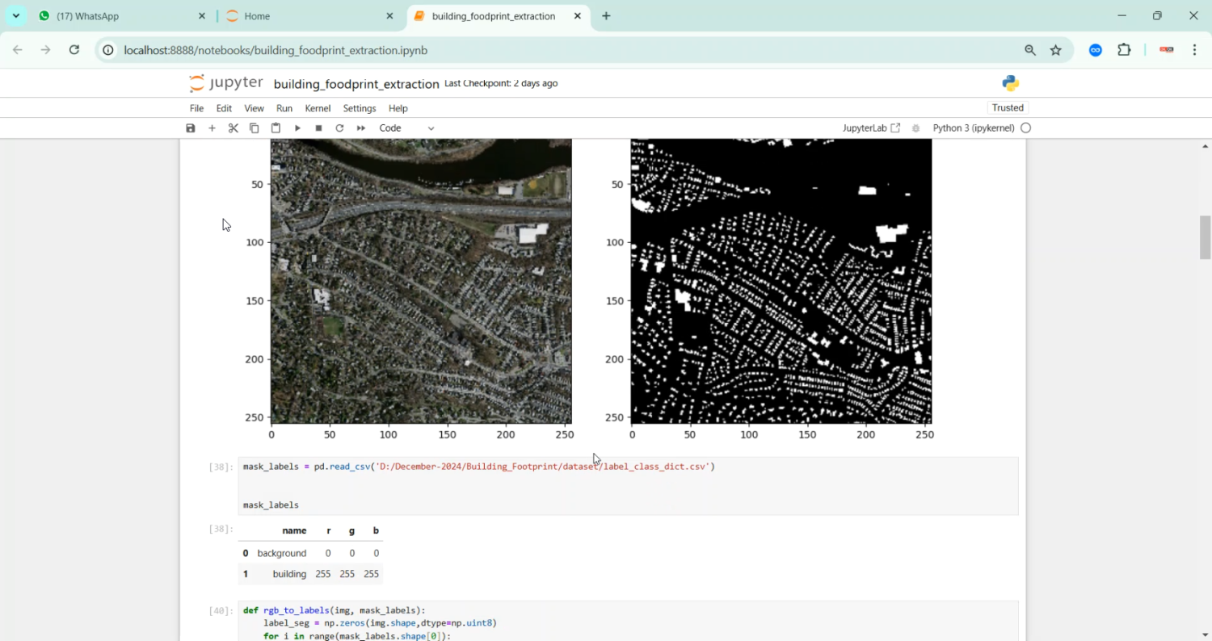Screen dimensions: 1212x641
Task: Open Chrome's three-dot menu
Action: [x=1194, y=50]
